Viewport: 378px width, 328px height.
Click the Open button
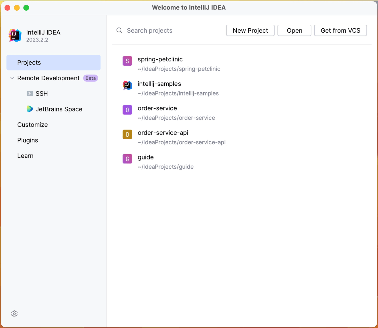coord(294,30)
